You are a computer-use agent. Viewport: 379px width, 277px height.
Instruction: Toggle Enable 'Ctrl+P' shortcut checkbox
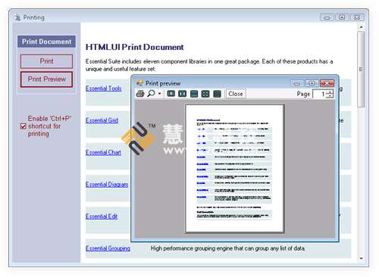(23, 126)
